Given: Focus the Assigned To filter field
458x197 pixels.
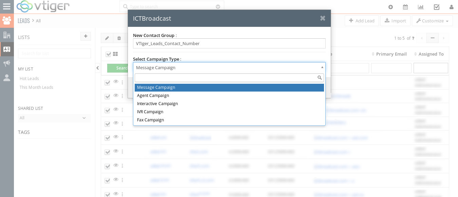Looking at the screenshot, I should pos(431,68).
